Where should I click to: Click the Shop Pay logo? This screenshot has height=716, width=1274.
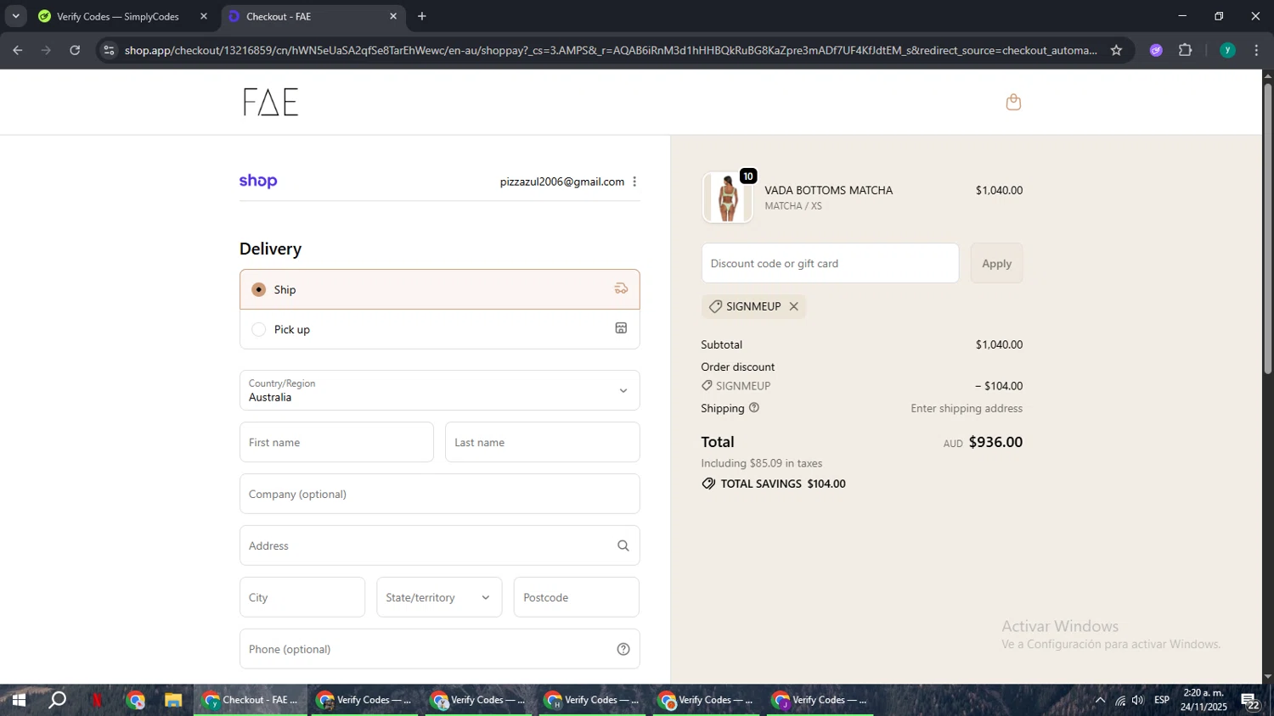[x=258, y=181]
